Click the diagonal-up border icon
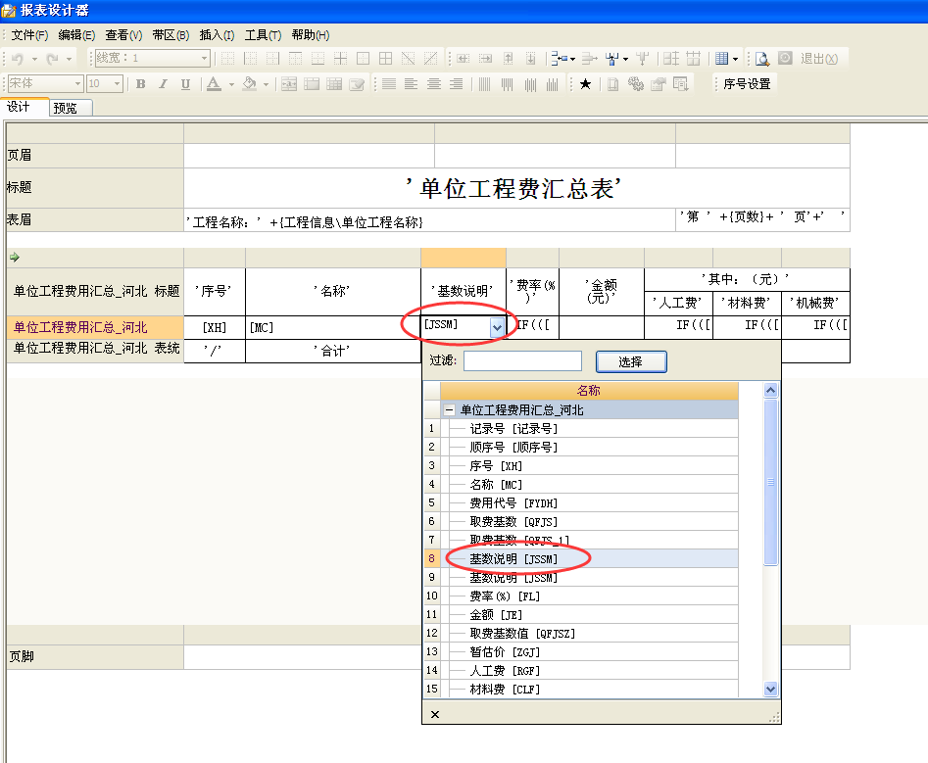This screenshot has height=763, width=928. (430, 59)
